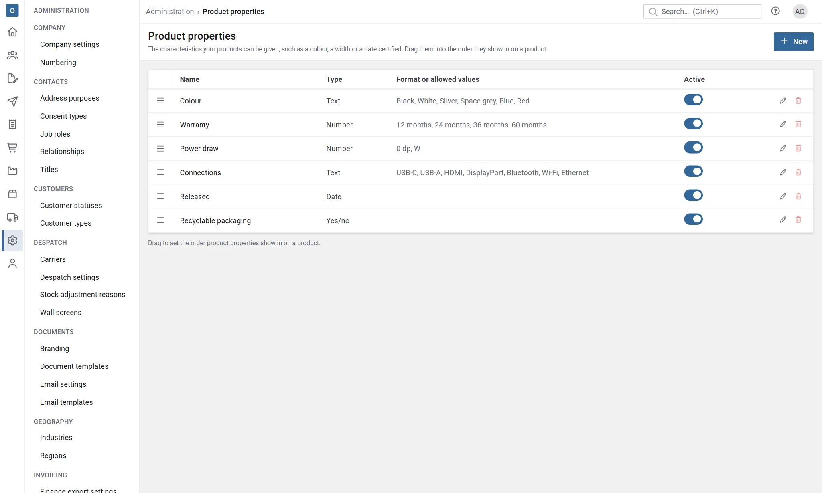
Task: Click the drag handle for Released row
Action: tap(160, 196)
